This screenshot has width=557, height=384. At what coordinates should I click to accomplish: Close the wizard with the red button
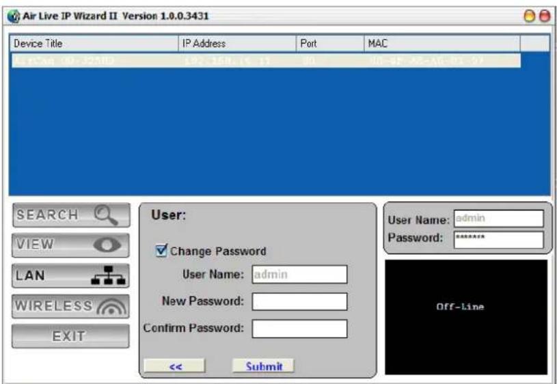point(545,16)
